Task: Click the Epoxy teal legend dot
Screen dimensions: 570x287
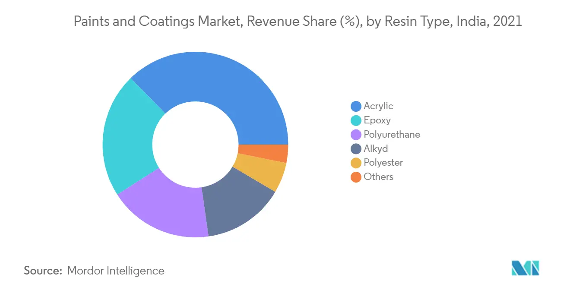Action: coord(356,120)
